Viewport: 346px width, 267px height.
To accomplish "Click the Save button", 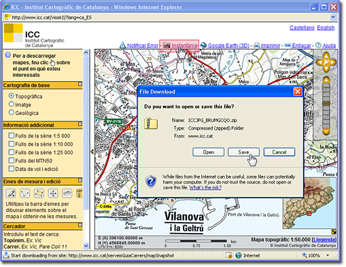I will pyautogui.click(x=243, y=152).
